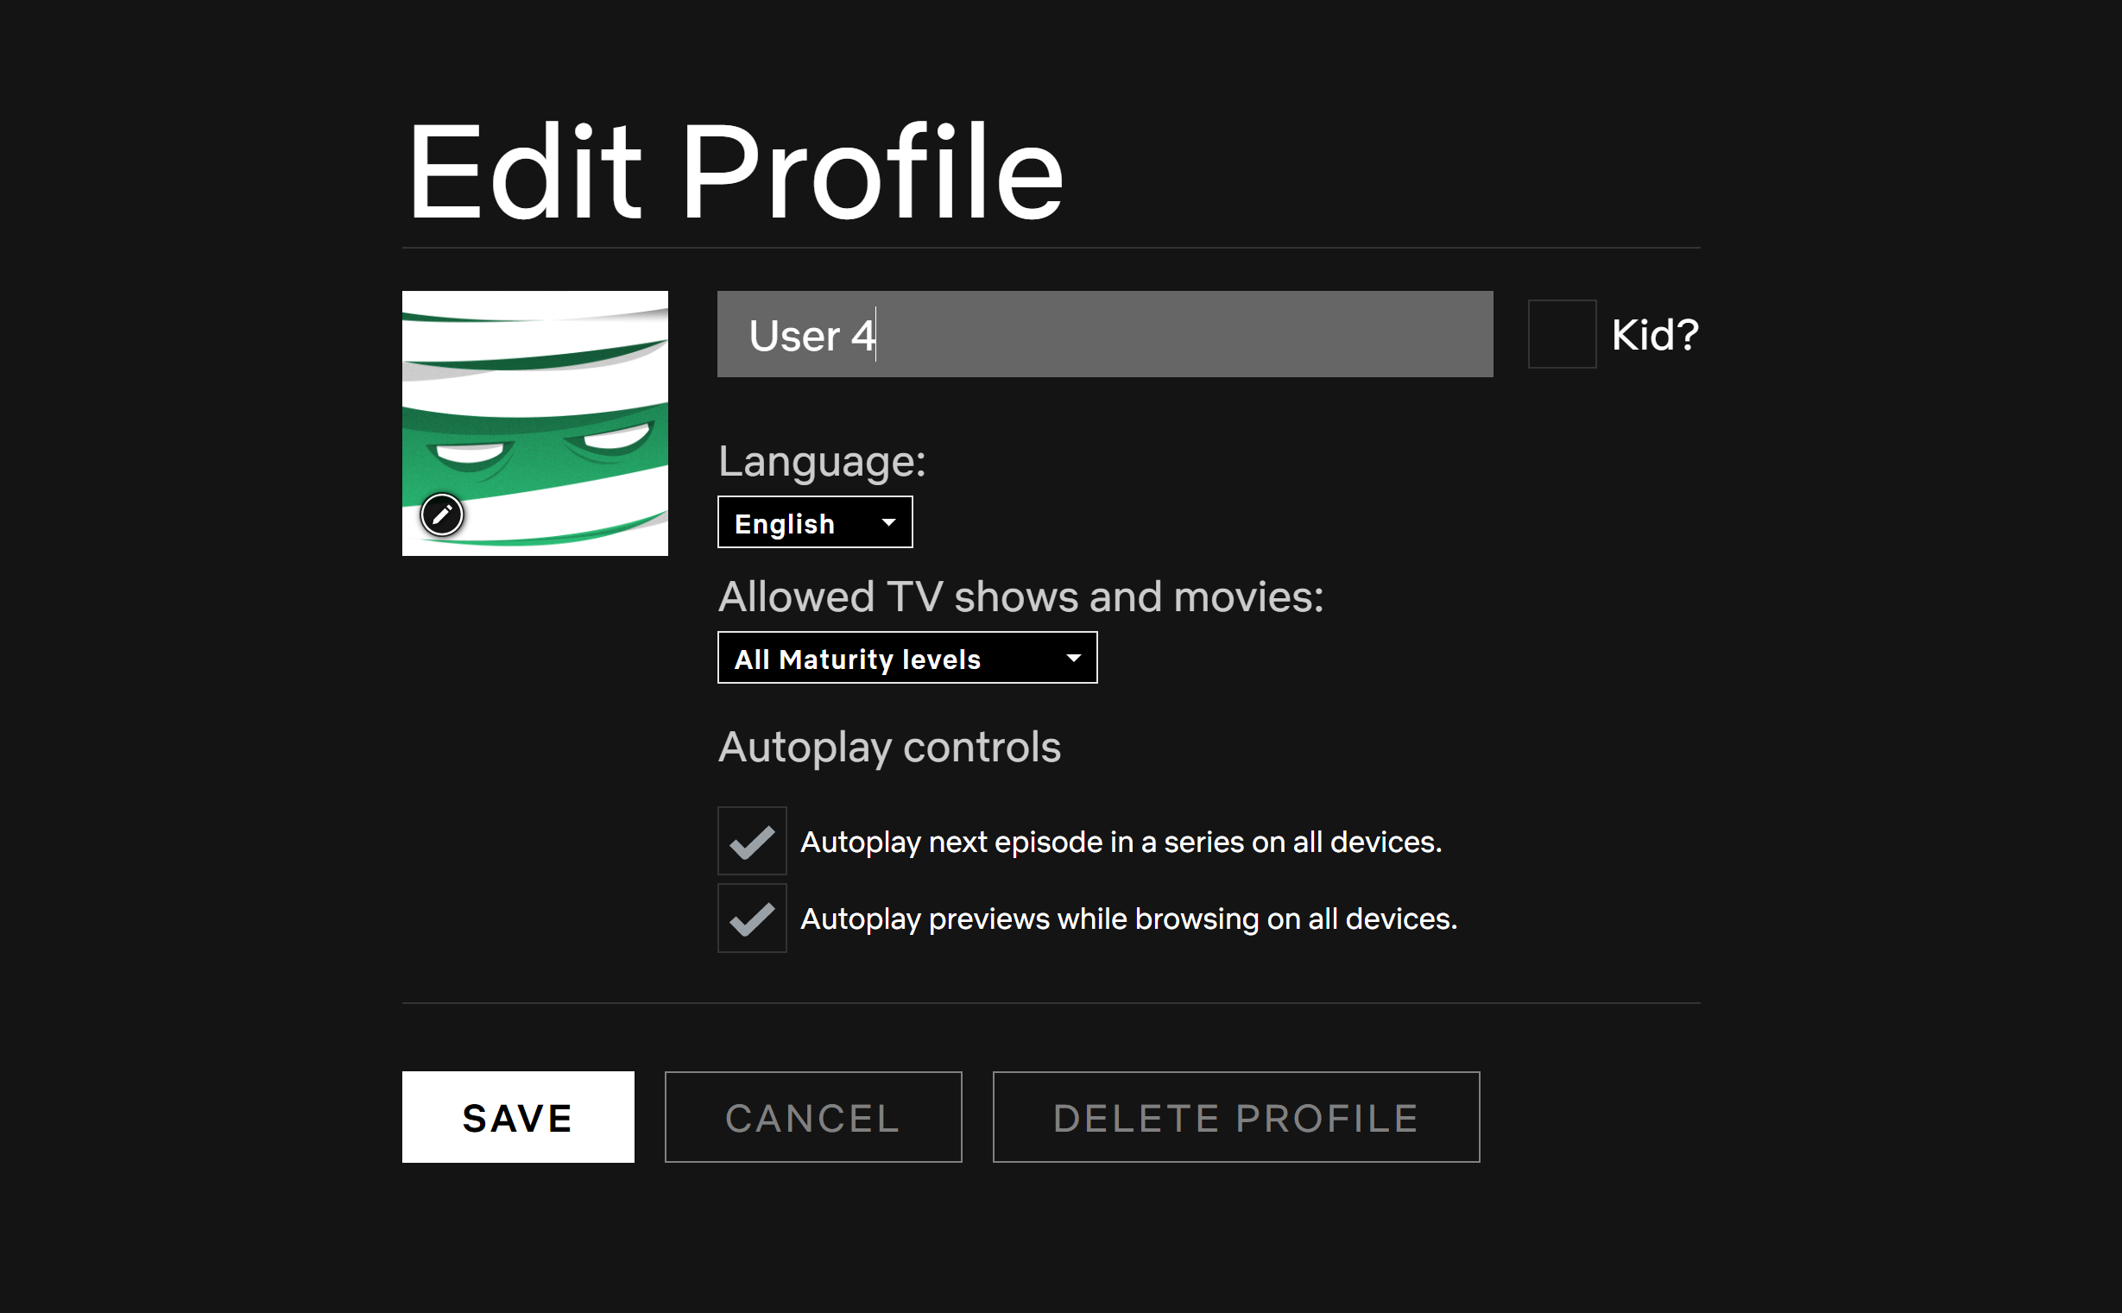Check the Kid? checkbox
The height and width of the screenshot is (1313, 2122).
coord(1561,334)
